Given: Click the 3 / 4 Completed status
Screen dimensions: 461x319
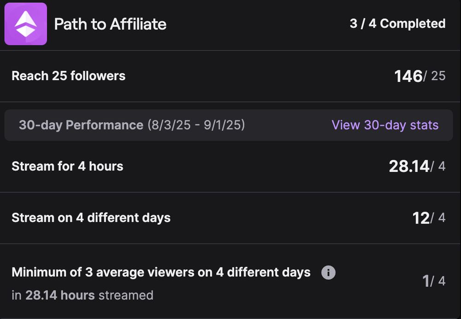Looking at the screenshot, I should pos(397,24).
